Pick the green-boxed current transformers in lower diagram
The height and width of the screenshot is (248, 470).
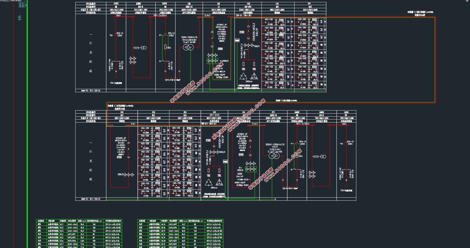coord(251,169)
